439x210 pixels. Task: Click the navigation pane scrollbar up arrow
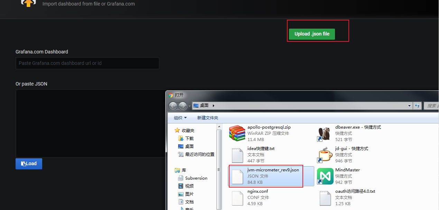218,127
